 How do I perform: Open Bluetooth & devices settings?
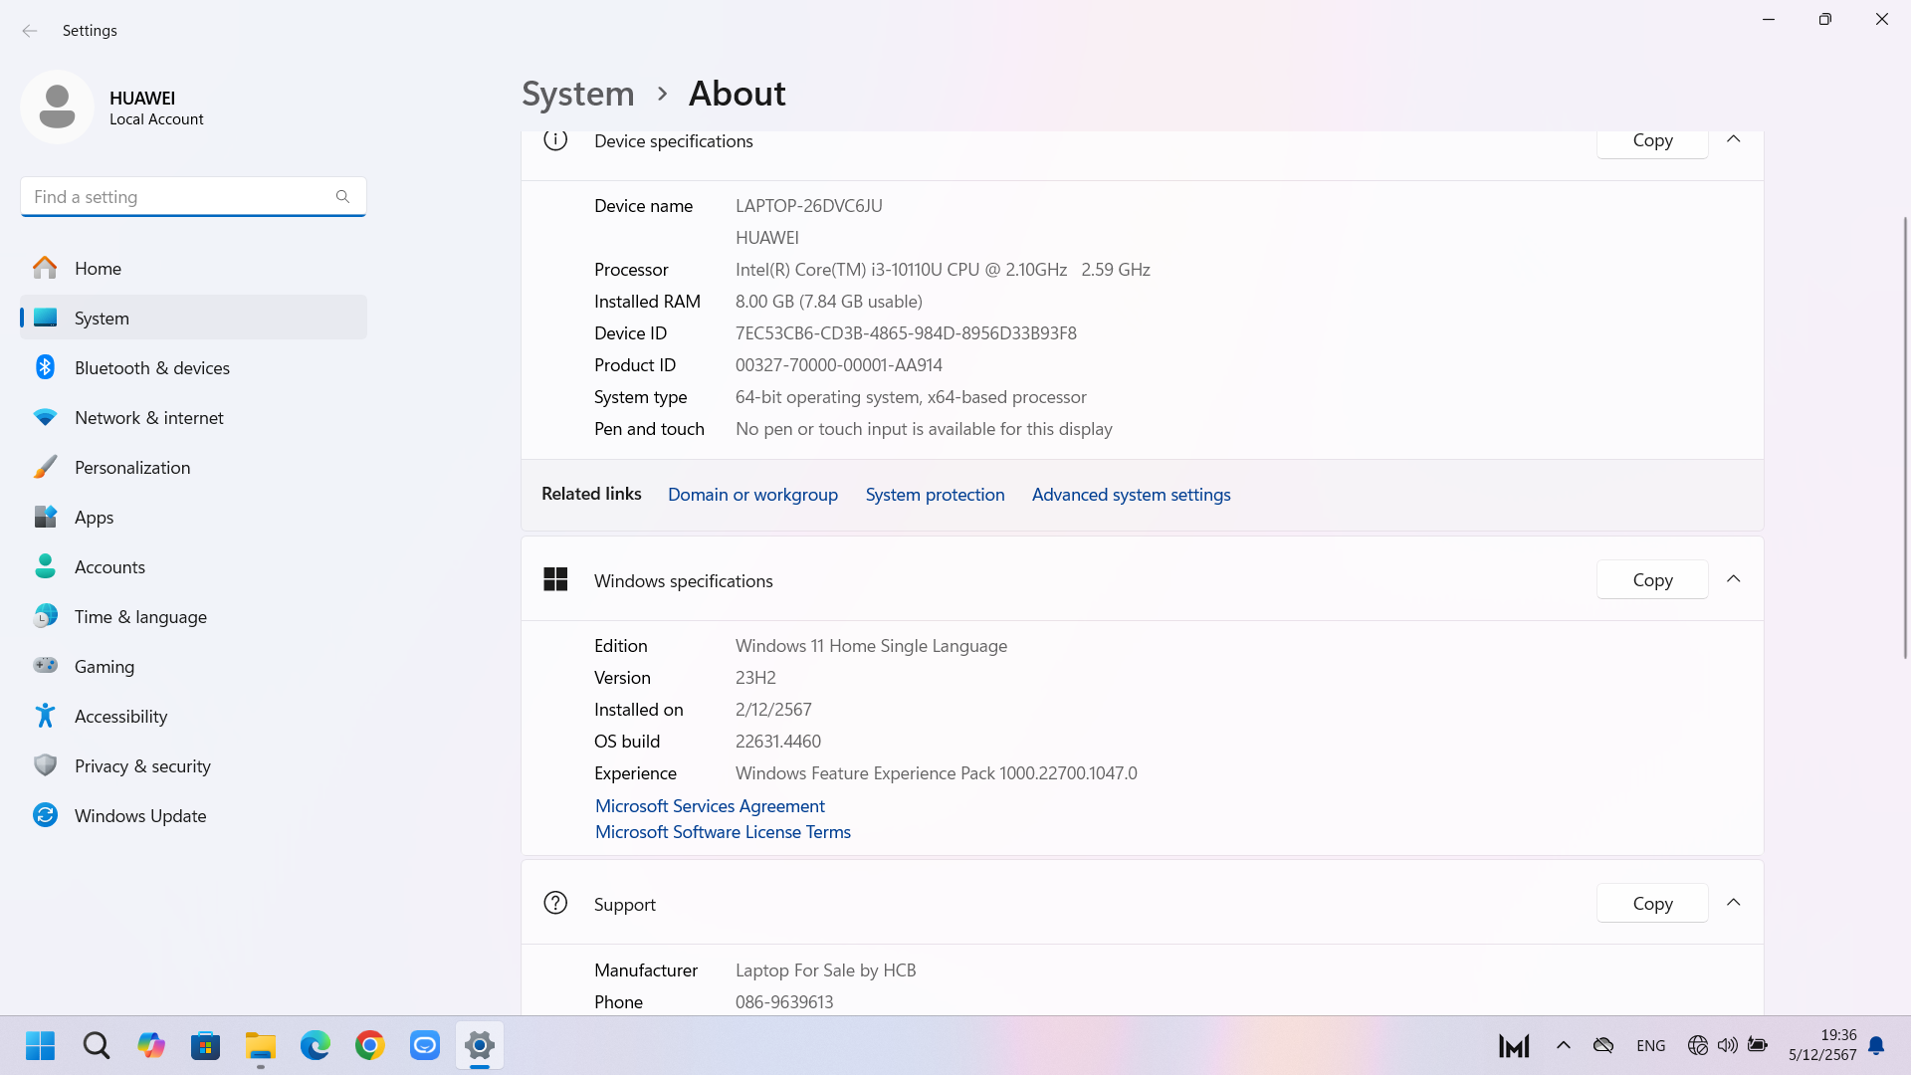coord(193,367)
